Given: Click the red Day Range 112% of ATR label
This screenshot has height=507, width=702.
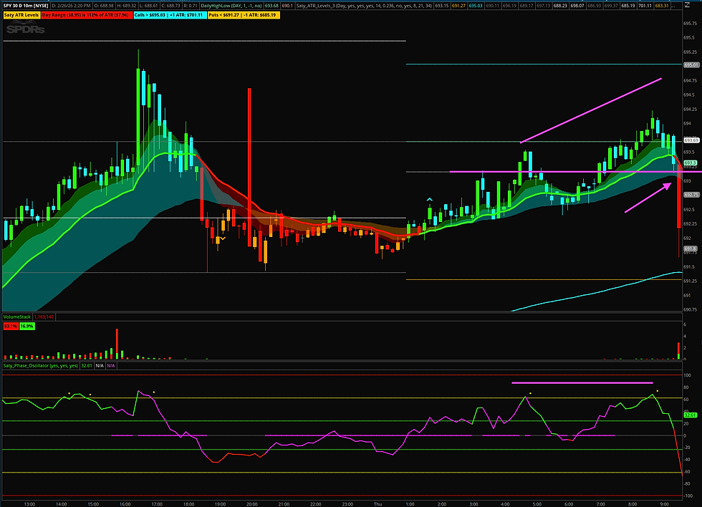Looking at the screenshot, I should (87, 15).
